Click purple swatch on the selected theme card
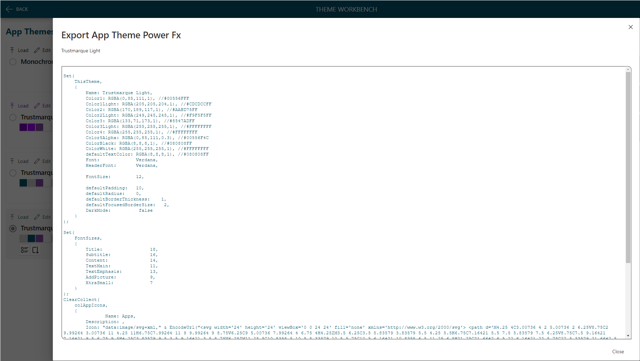The image size is (640, 361). coord(39,238)
